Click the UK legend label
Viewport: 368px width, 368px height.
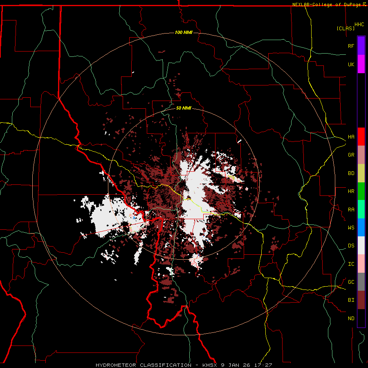pyautogui.click(x=351, y=64)
